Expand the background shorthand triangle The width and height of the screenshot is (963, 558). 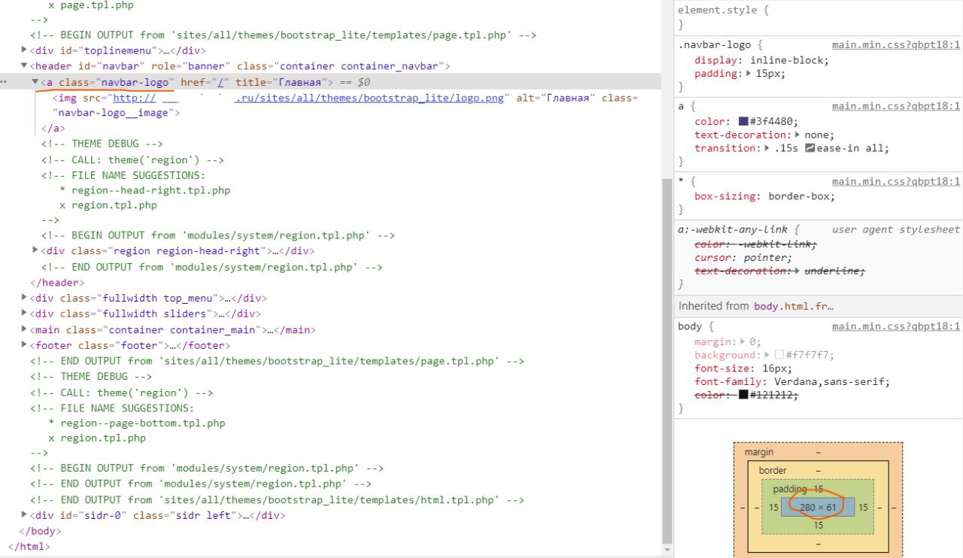pyautogui.click(x=768, y=355)
